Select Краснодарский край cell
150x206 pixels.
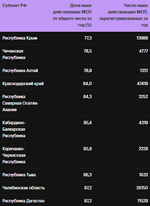(x=23, y=83)
